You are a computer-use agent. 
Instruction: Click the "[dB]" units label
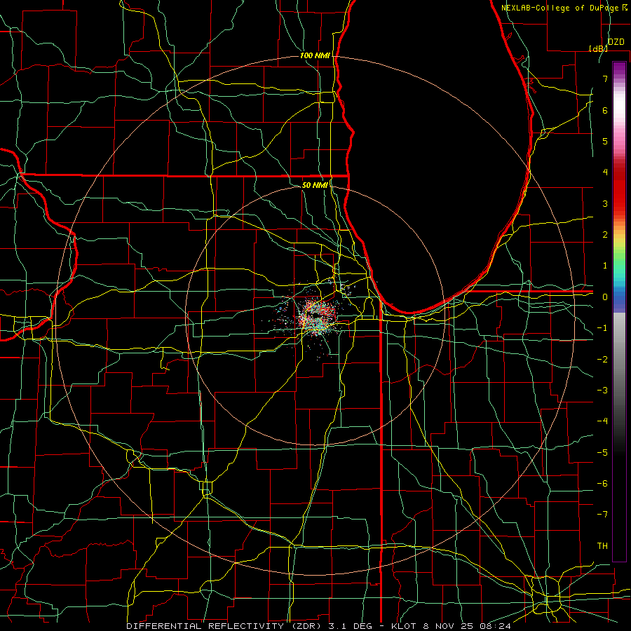pos(598,48)
